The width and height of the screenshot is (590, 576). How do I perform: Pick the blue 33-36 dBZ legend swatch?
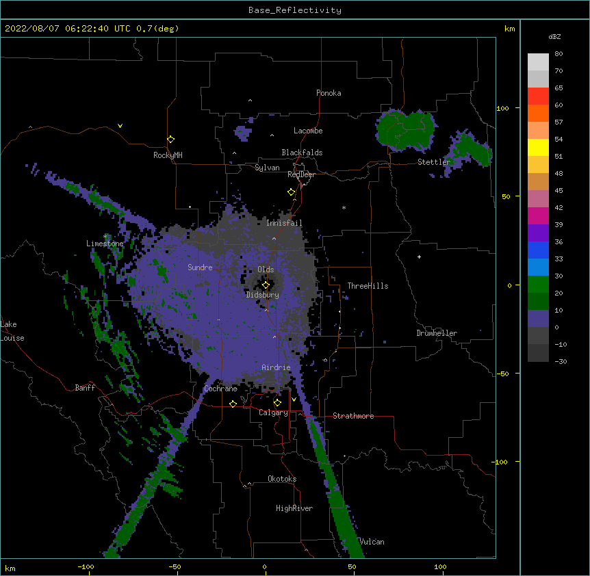(x=538, y=250)
